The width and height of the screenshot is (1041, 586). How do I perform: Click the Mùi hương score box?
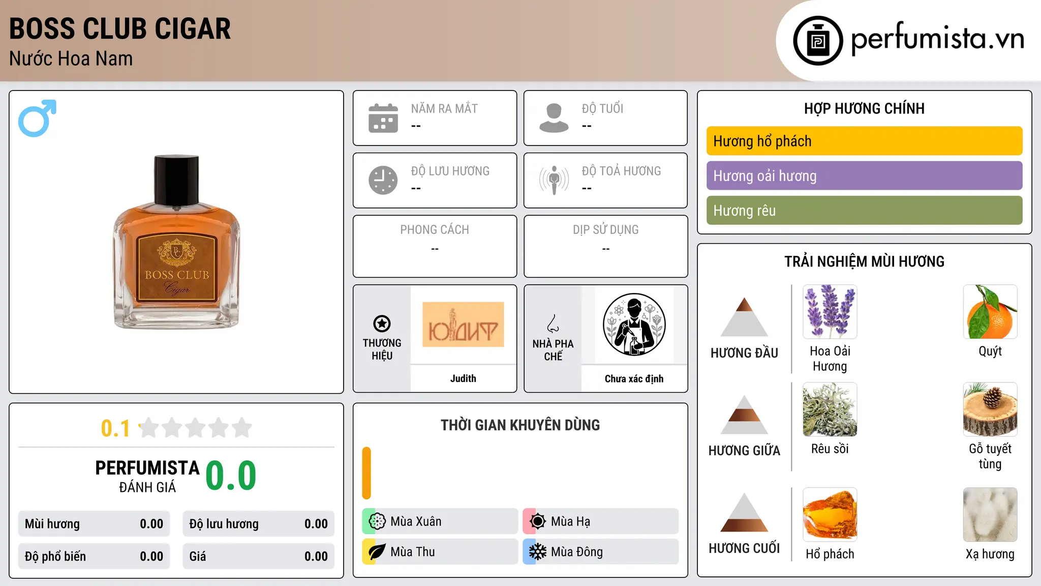[x=94, y=524]
